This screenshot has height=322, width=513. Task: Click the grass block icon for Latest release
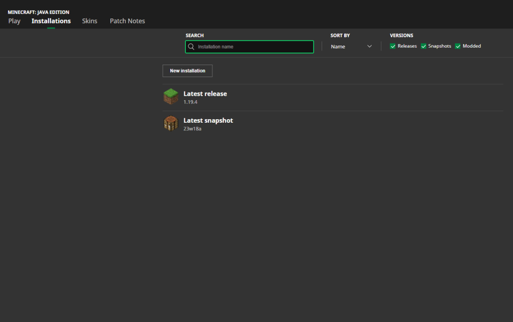pos(171,97)
